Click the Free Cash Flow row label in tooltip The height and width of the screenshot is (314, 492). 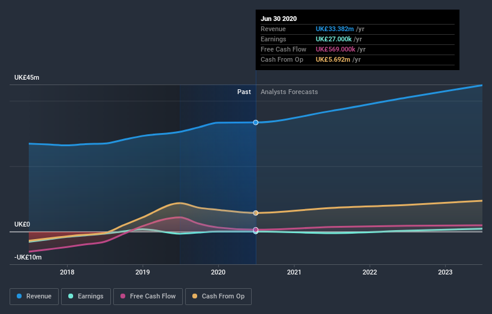pyautogui.click(x=283, y=49)
